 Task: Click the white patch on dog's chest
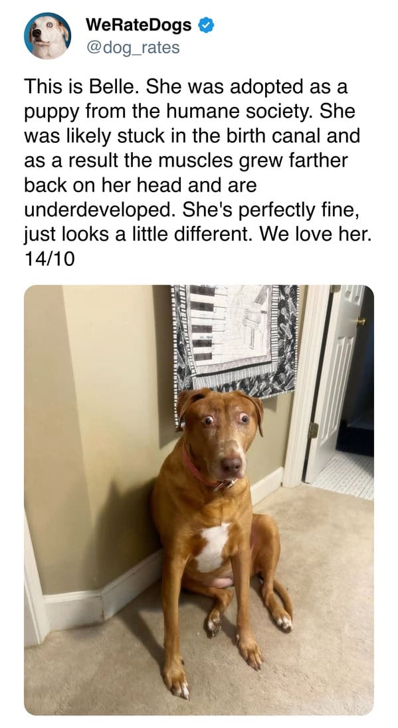pyautogui.click(x=212, y=546)
